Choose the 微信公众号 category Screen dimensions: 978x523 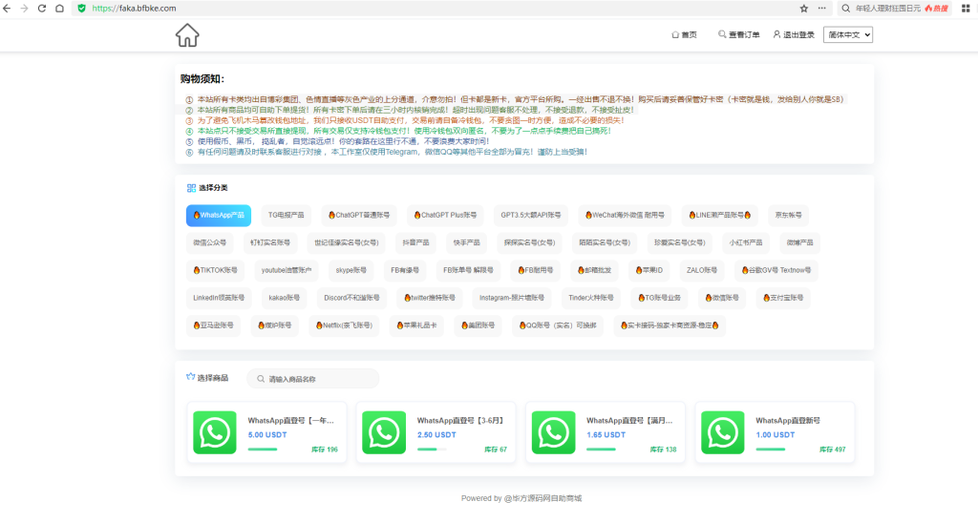209,242
